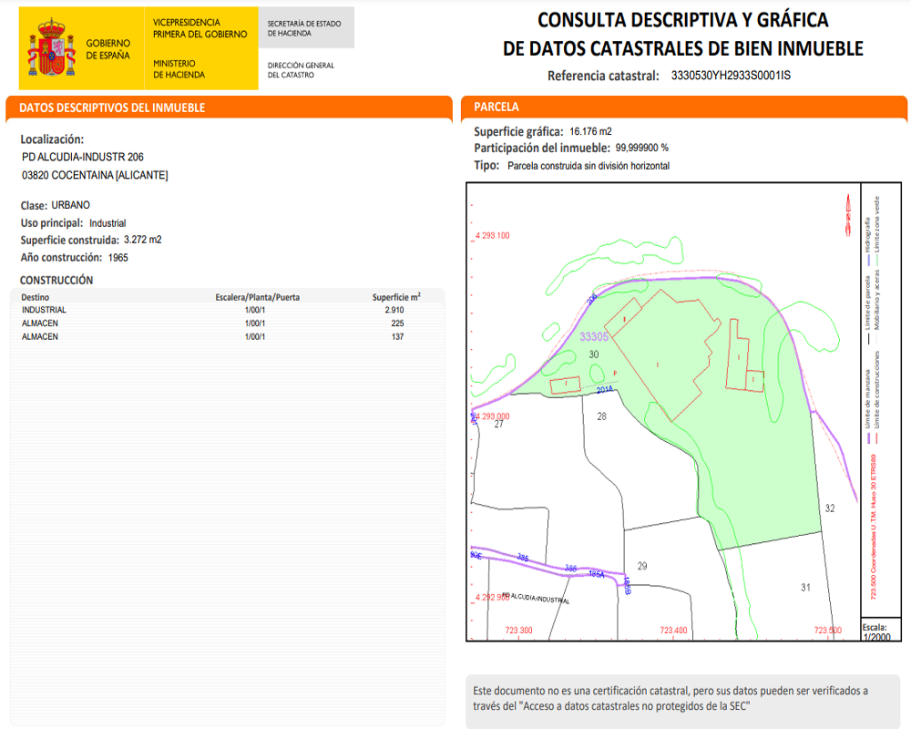Click the 'Secretaría de Estado de Hacienda' box

pyautogui.click(x=306, y=28)
